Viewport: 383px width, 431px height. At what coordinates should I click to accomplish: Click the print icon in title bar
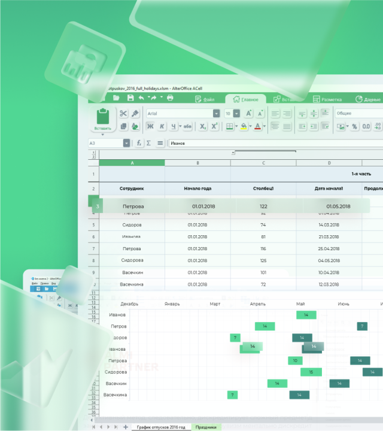pyautogui.click(x=170, y=98)
